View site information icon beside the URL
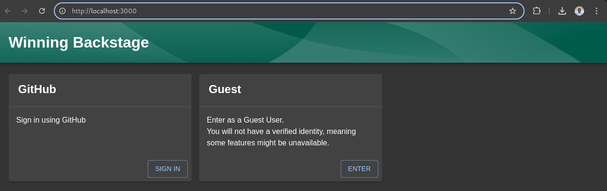 point(62,11)
